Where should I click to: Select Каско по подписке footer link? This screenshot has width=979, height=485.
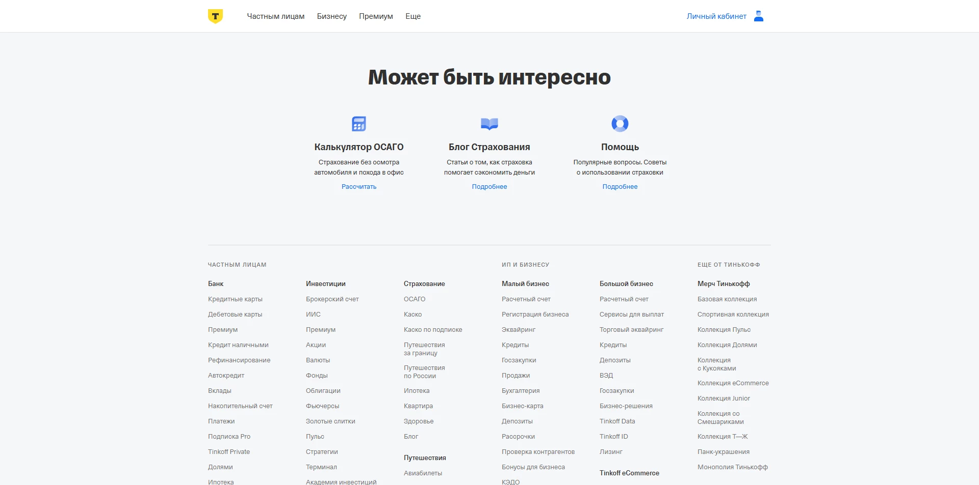[433, 330]
